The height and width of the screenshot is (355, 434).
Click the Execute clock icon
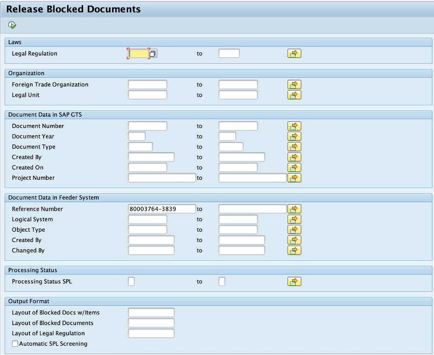(x=12, y=25)
